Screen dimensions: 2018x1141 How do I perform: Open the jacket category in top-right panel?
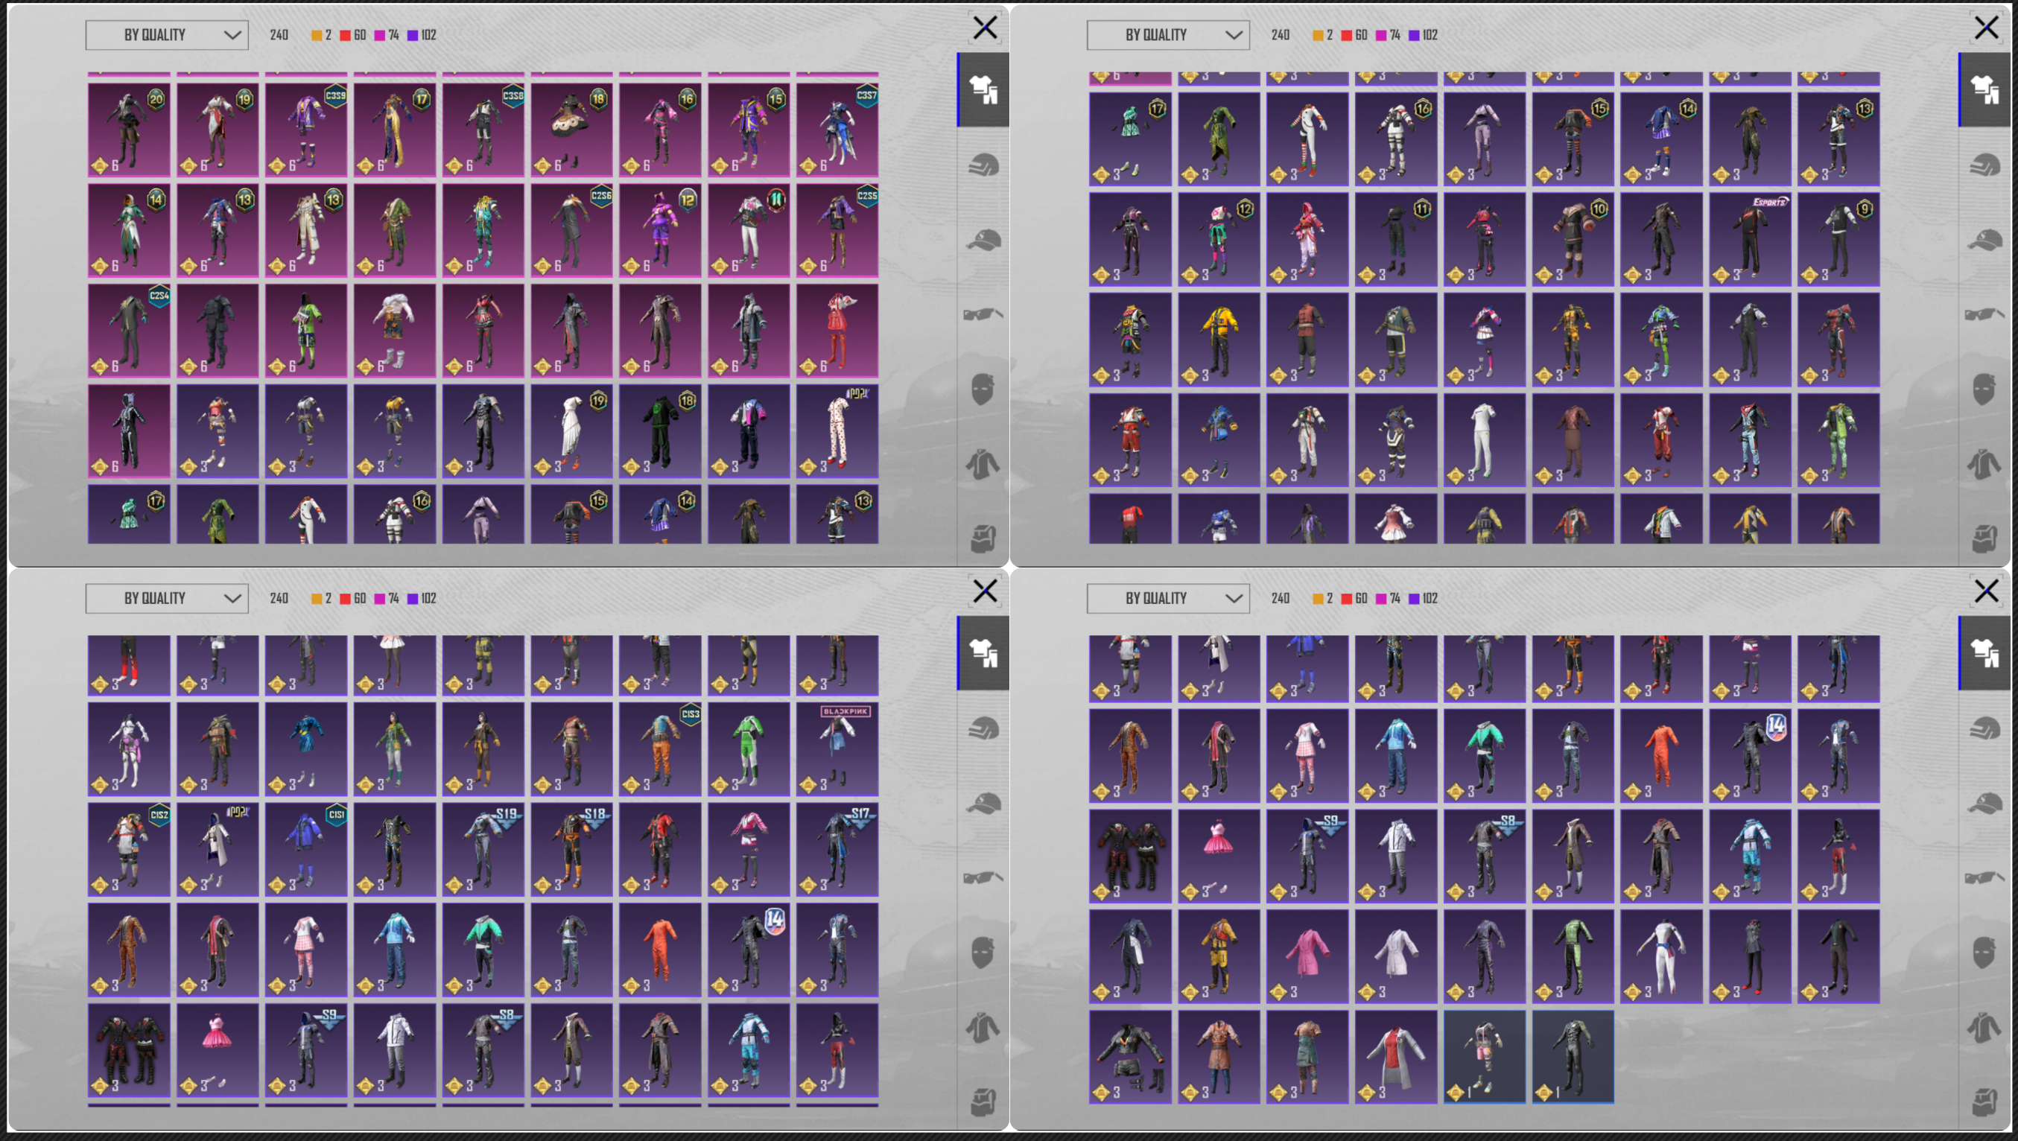pyautogui.click(x=1984, y=465)
